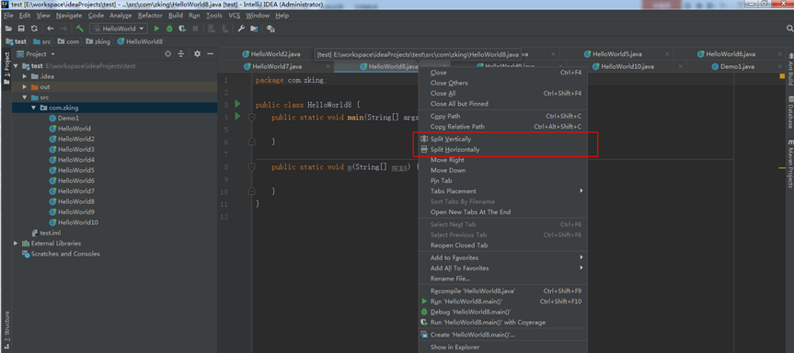Click the Collapse All icon in Project panel
The height and width of the screenshot is (353, 794).
[180, 53]
